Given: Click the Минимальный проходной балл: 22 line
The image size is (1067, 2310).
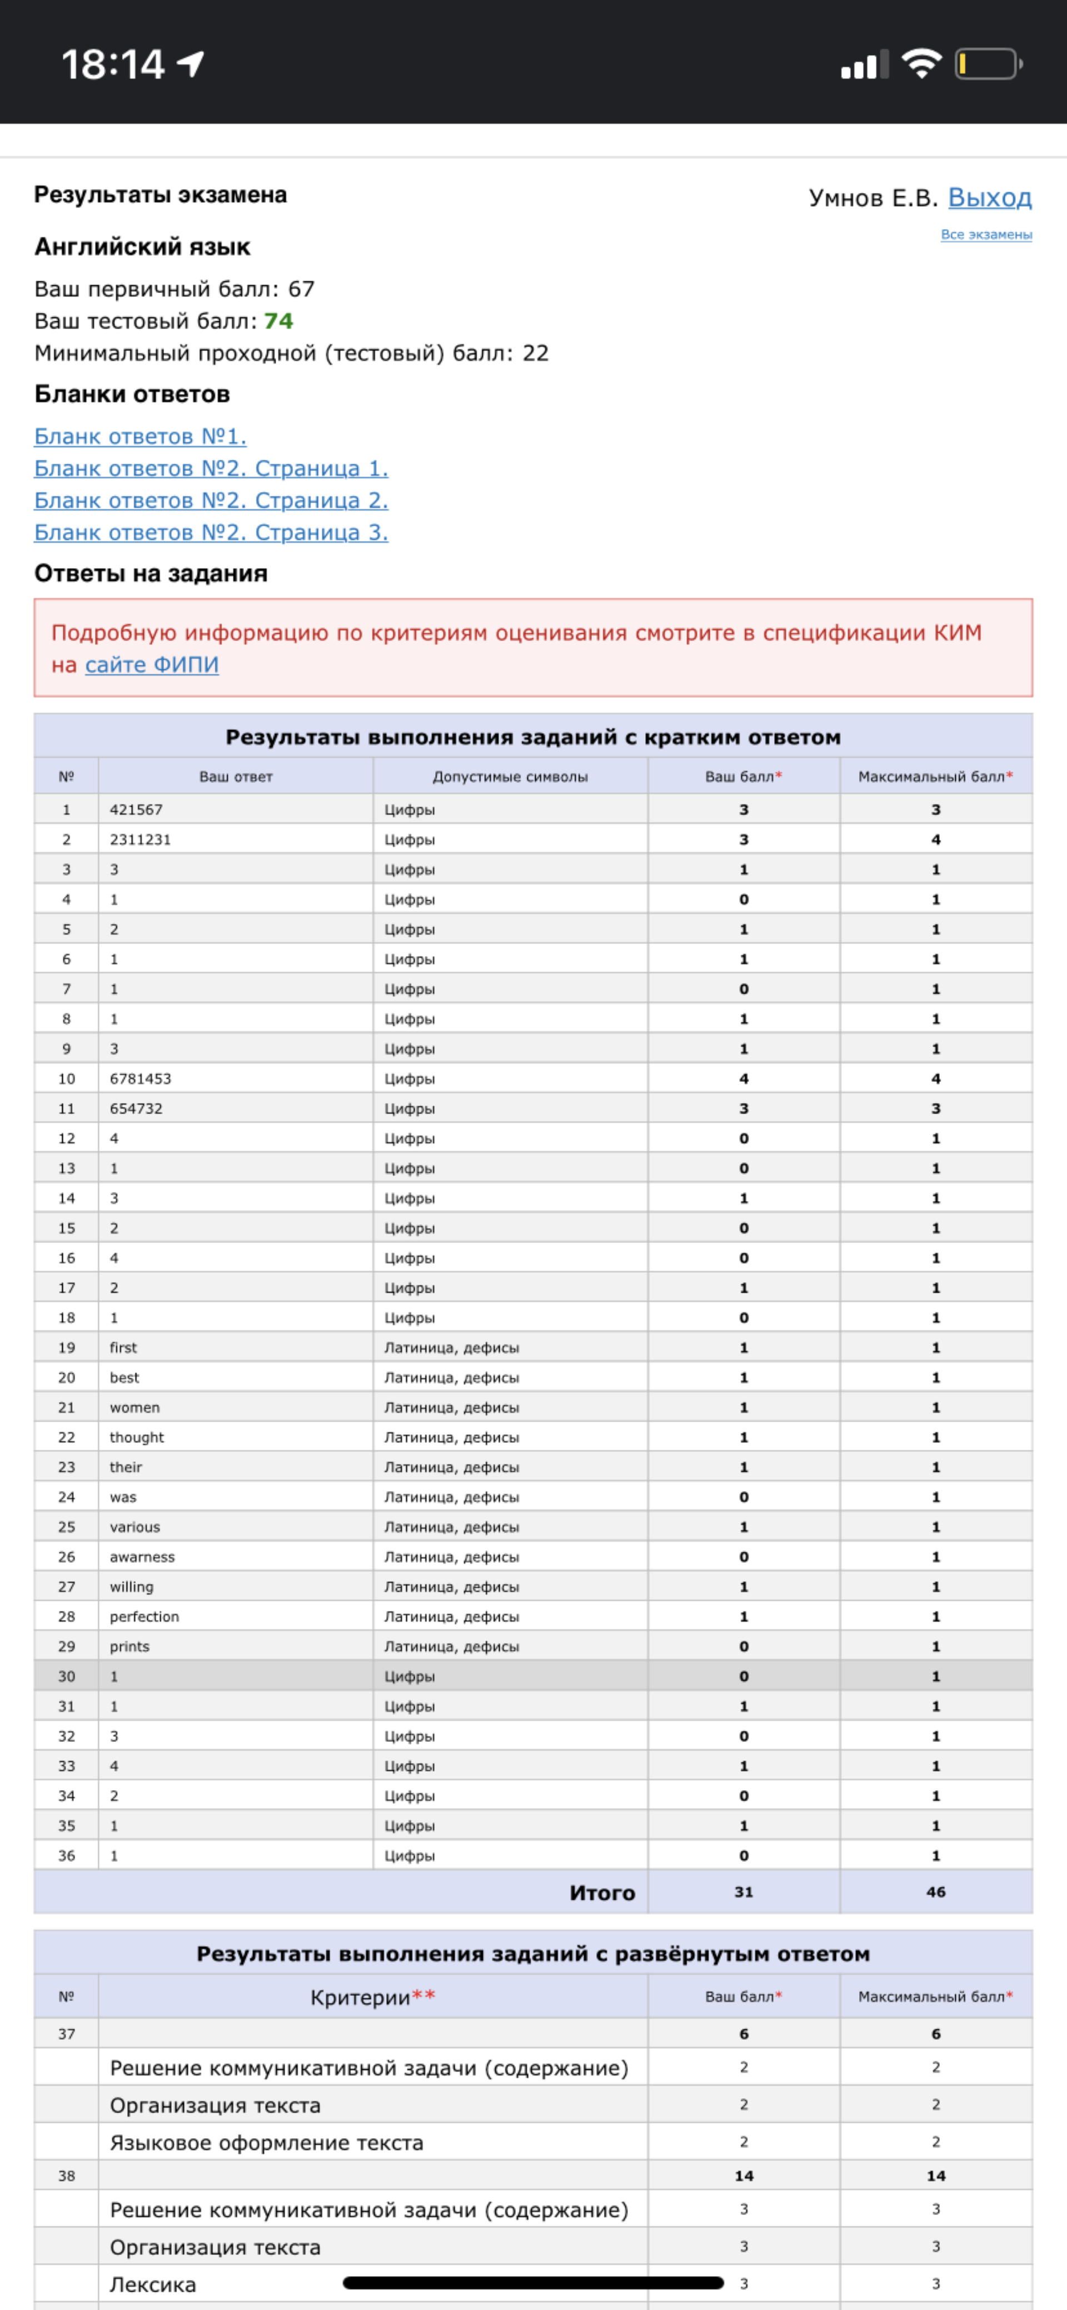Looking at the screenshot, I should click(x=291, y=354).
